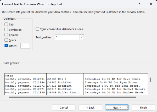Click the horizontal scrollbar in data preview
The width and height of the screenshot is (157, 112).
coord(72,97)
